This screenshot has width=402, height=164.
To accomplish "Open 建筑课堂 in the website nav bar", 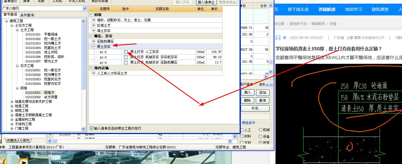I will click(x=380, y=10).
